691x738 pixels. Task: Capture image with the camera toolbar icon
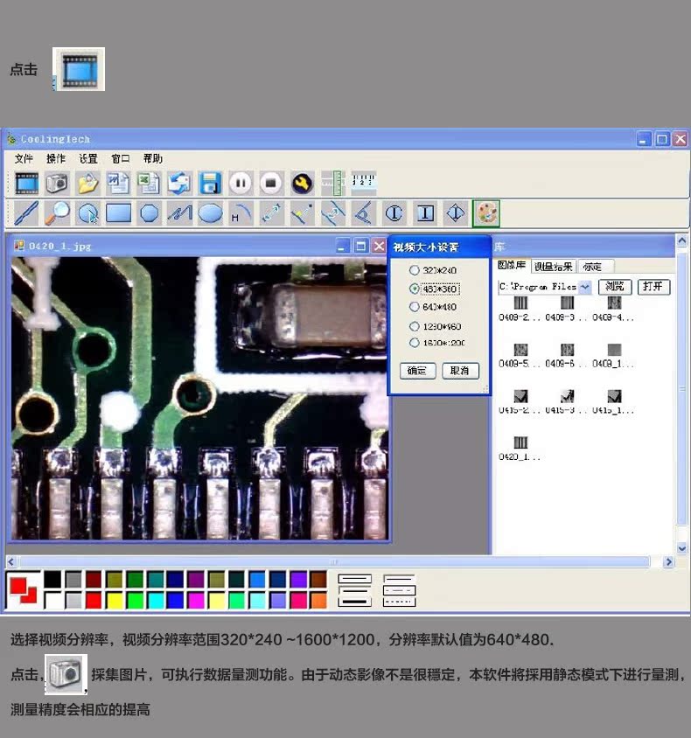pyautogui.click(x=57, y=183)
